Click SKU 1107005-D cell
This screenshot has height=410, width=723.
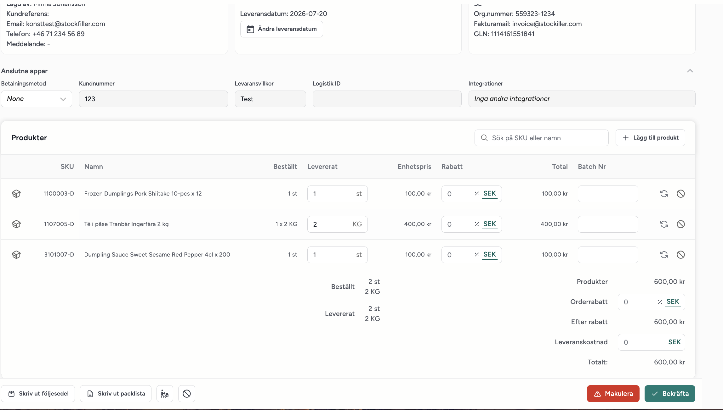coord(59,224)
